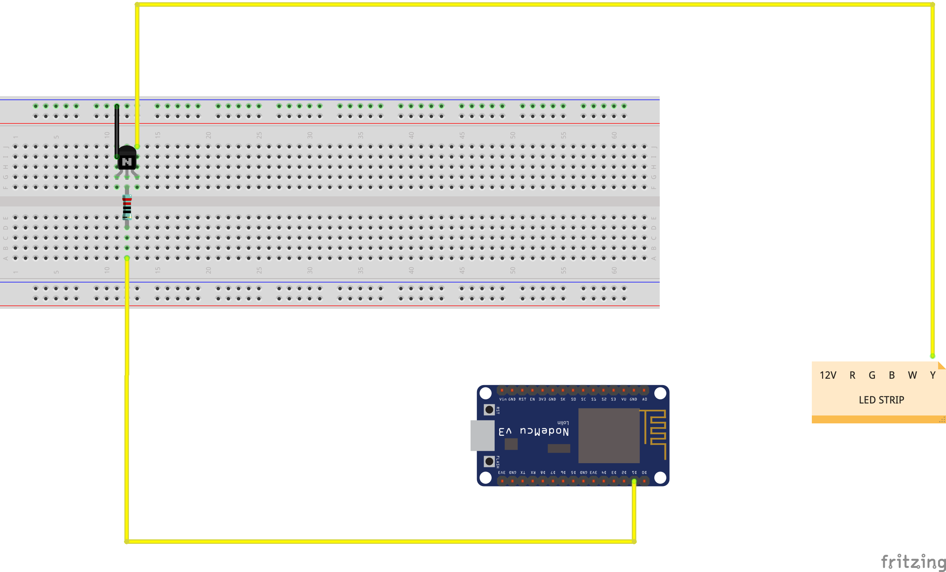Click the 12V label on LED STRIP note

(x=828, y=375)
